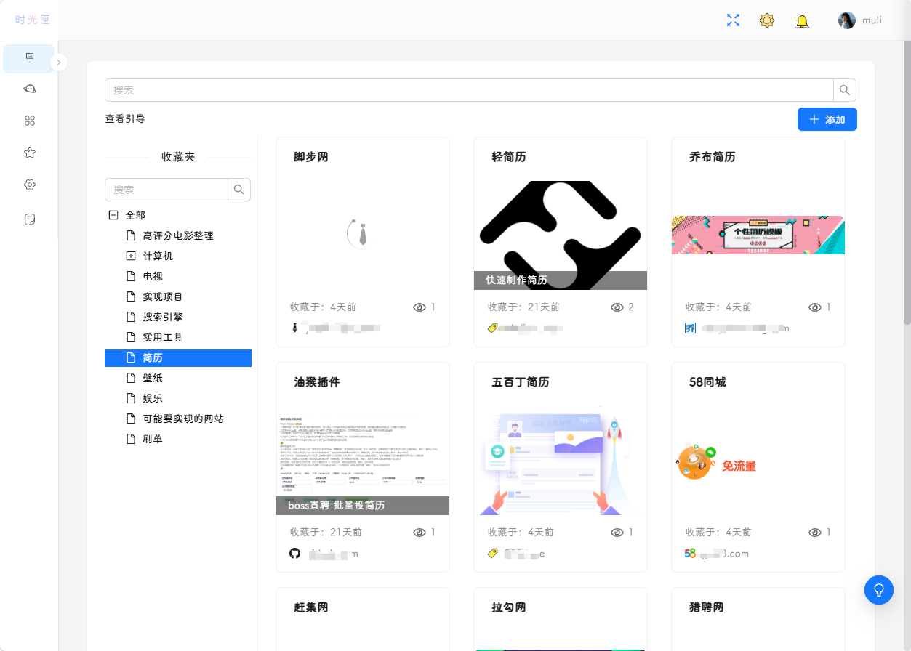Click the 油猴插件 screenshot thumbnail
Image resolution: width=911 pixels, height=651 pixels.
pos(363,461)
